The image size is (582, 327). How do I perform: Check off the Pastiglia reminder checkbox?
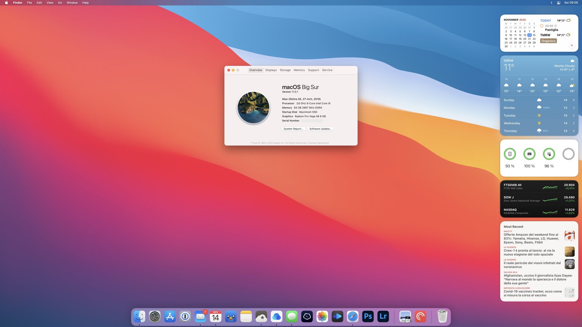542,26
